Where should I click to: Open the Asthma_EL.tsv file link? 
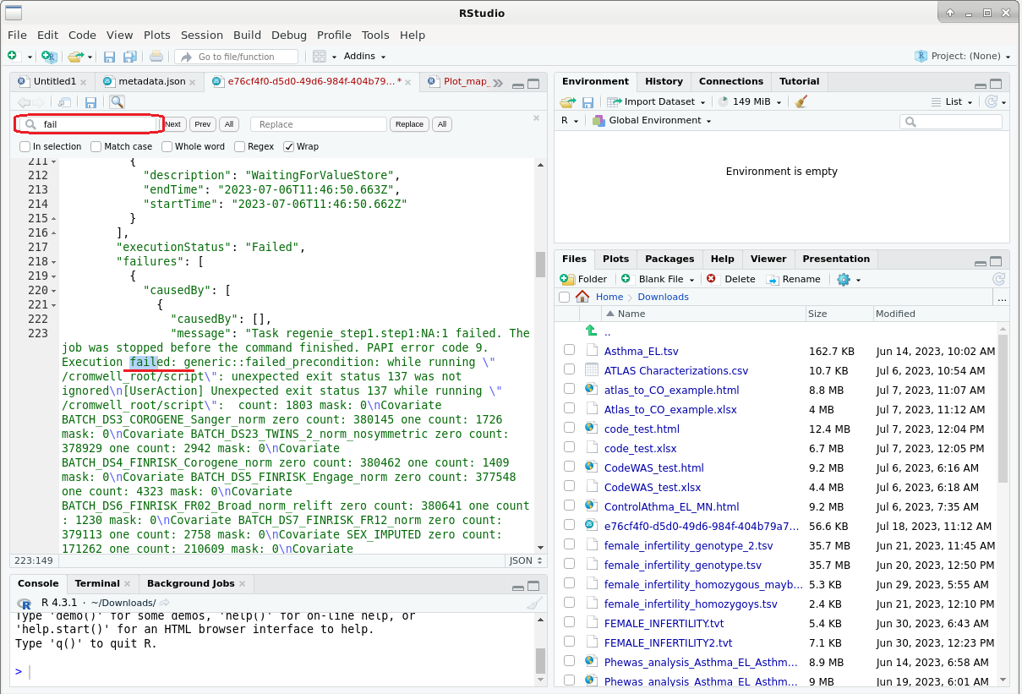(x=641, y=351)
